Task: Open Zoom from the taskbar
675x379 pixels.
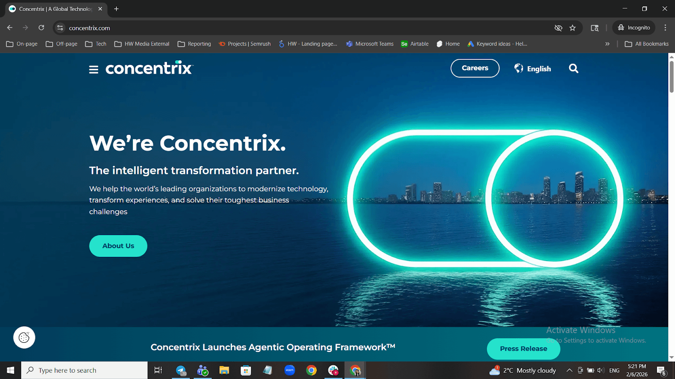Action: (x=289, y=370)
